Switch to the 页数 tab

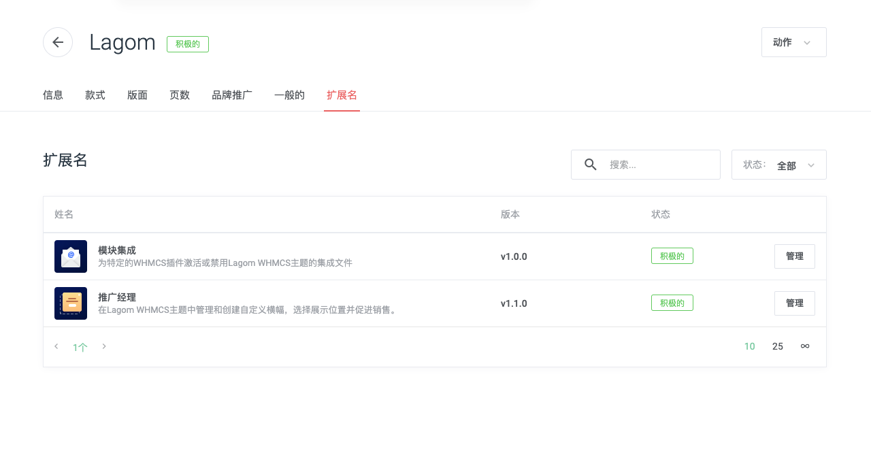(x=180, y=95)
